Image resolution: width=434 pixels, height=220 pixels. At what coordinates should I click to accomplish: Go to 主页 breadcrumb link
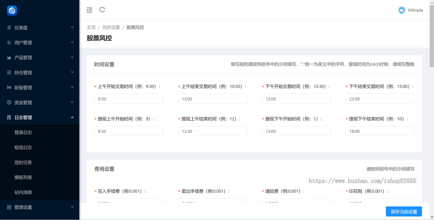tap(91, 27)
